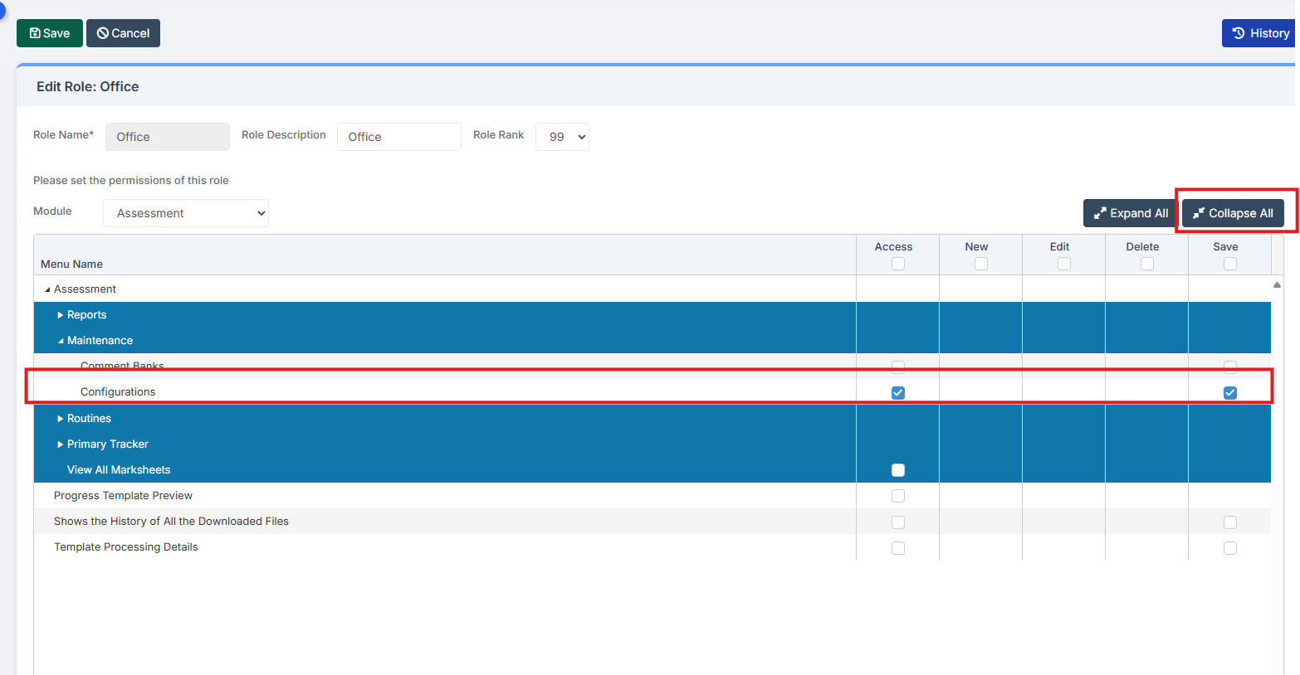Collapse the Maintenance tree node
1300x675 pixels.
tap(61, 341)
